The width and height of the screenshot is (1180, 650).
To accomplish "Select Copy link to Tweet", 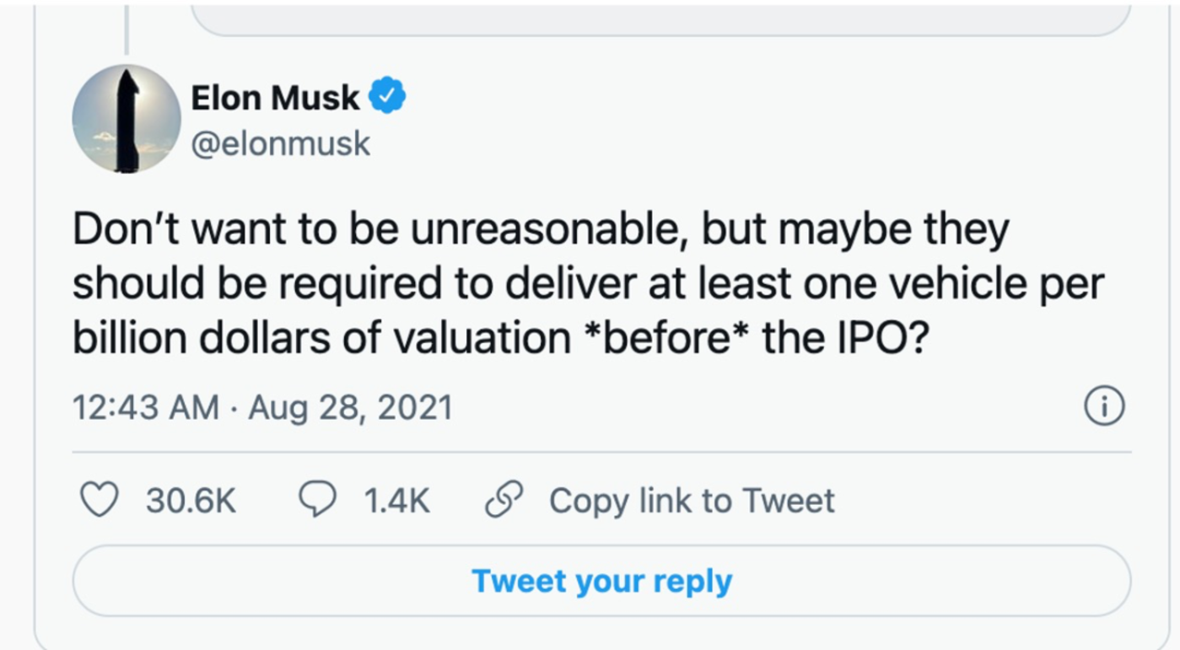I will click(692, 501).
